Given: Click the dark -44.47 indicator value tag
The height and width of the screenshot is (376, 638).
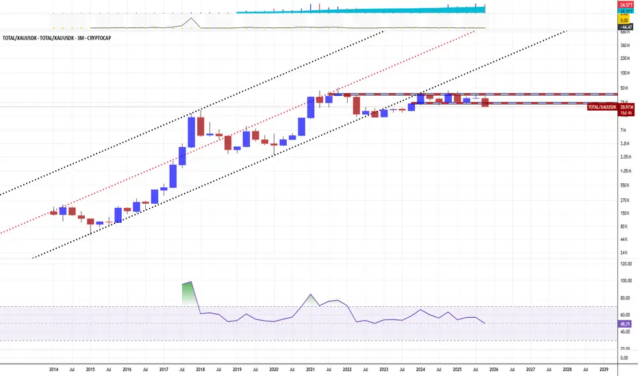Looking at the screenshot, I should (x=626, y=27).
